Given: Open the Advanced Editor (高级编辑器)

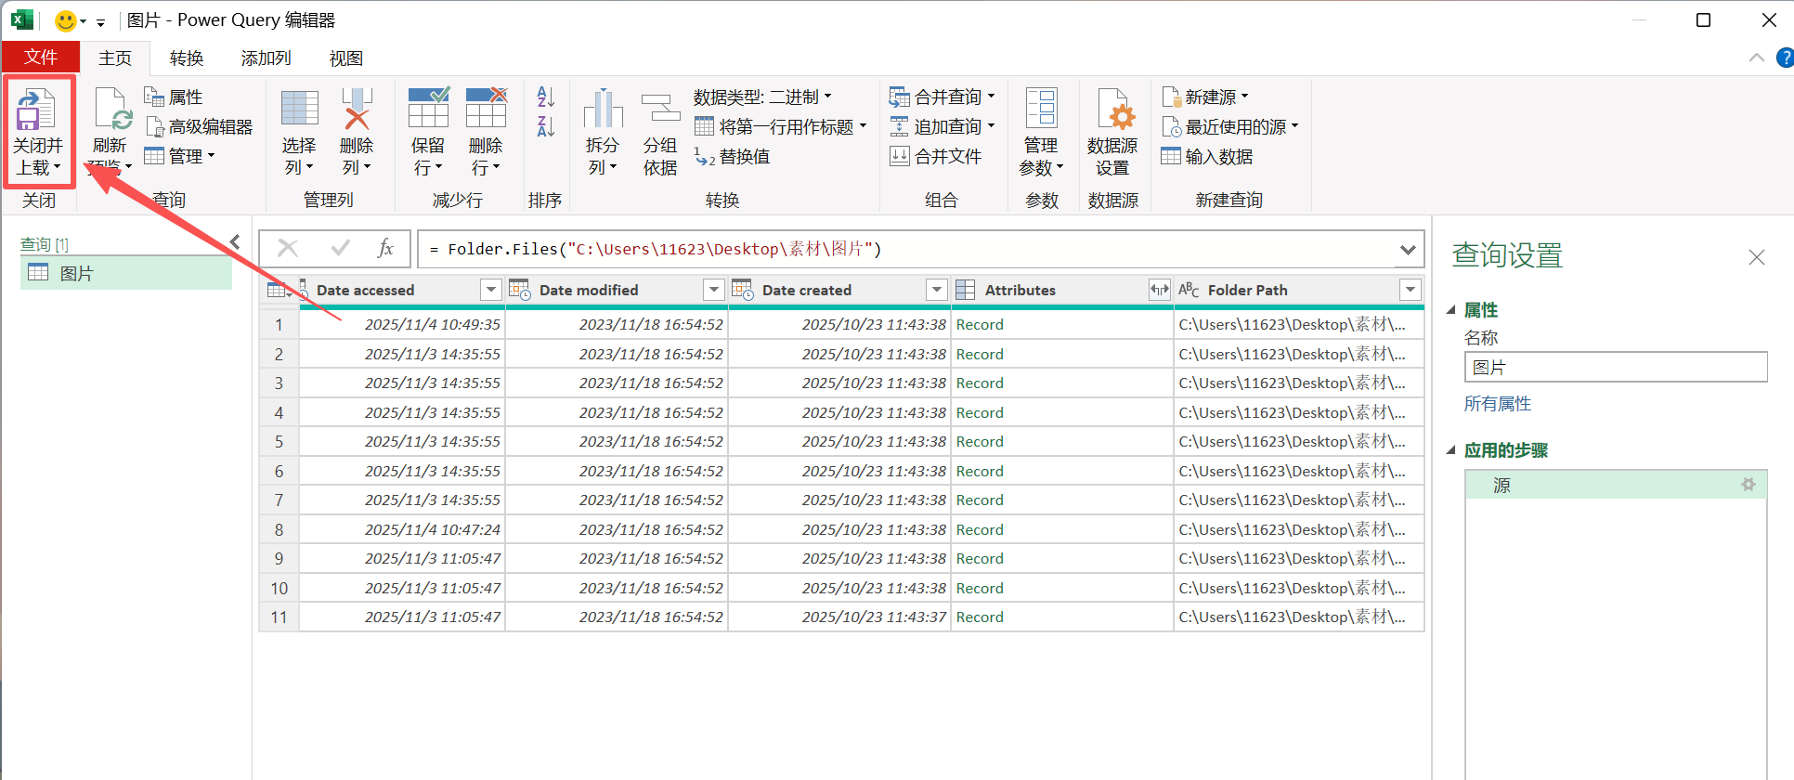Looking at the screenshot, I should click(199, 126).
